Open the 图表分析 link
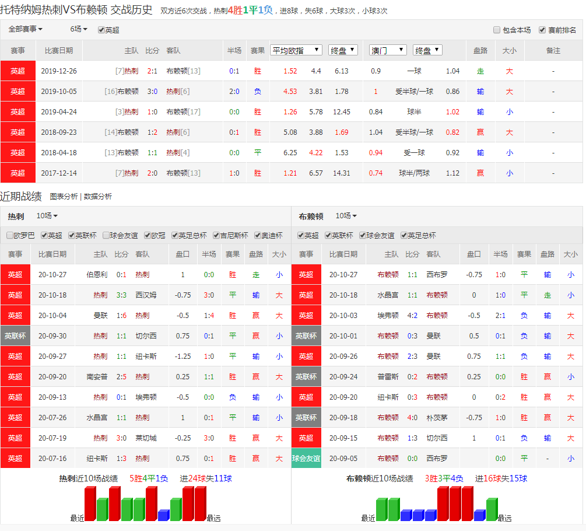This screenshot has width=586, height=531. (64, 197)
